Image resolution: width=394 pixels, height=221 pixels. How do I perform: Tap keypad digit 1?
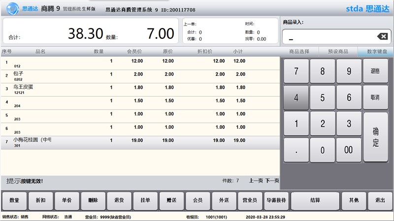tap(296, 124)
